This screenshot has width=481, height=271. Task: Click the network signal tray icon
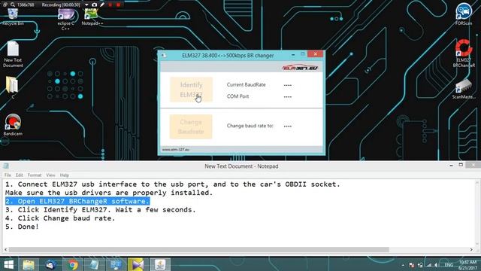[429, 265]
